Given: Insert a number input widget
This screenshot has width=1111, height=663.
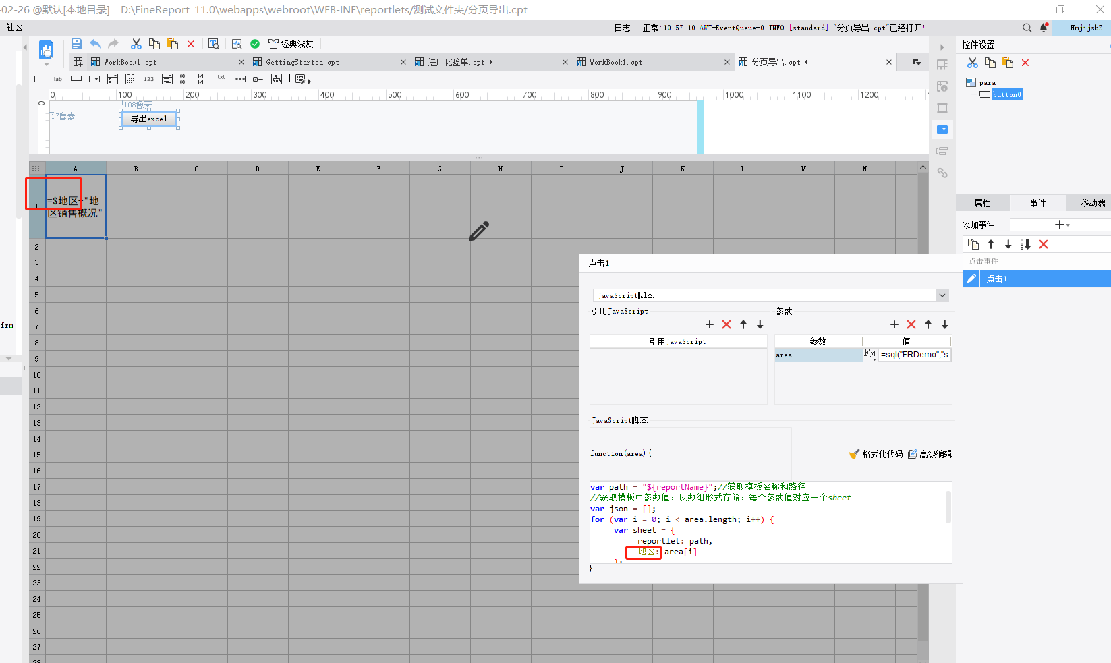Looking at the screenshot, I should pos(149,79).
